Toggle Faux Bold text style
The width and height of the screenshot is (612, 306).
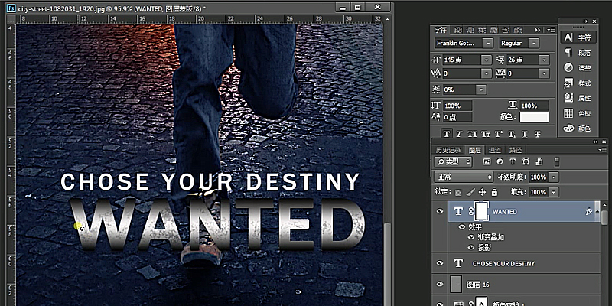pos(447,134)
